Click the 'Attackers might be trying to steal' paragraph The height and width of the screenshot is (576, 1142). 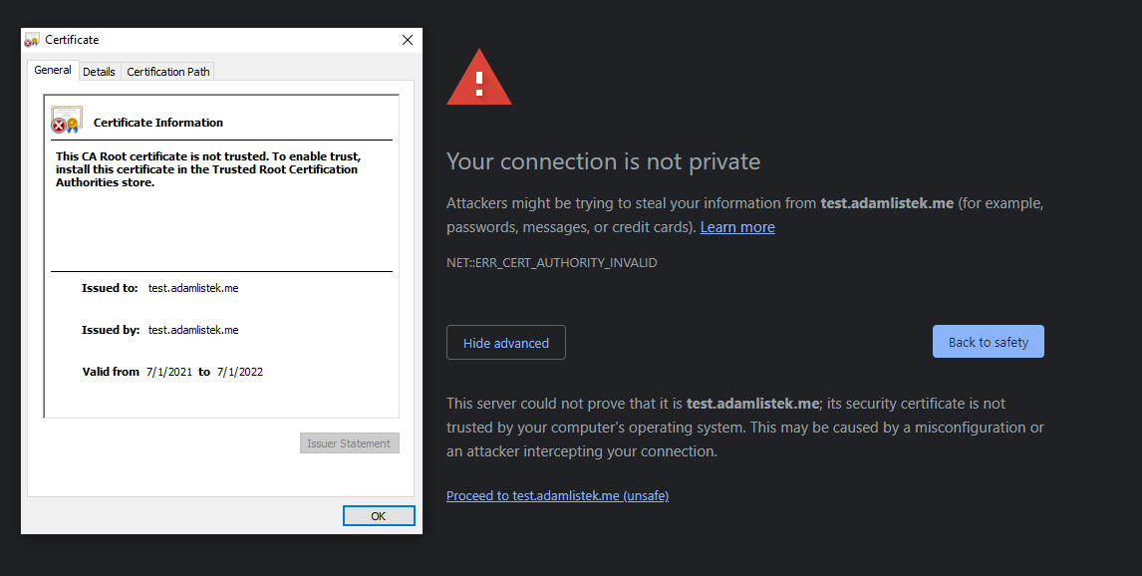745,215
